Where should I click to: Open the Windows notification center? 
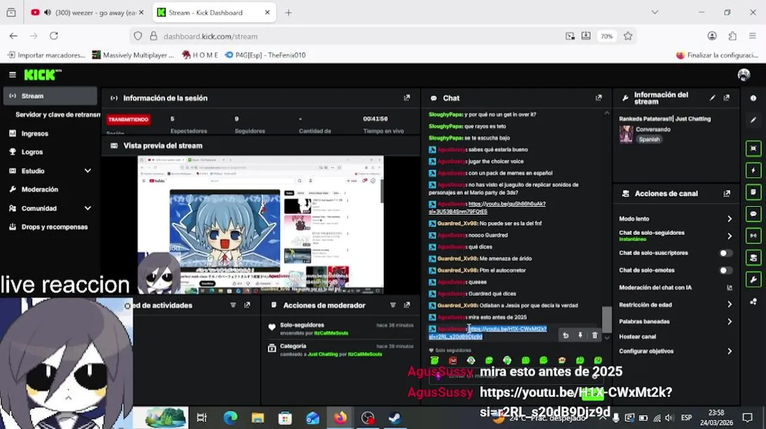(747, 417)
